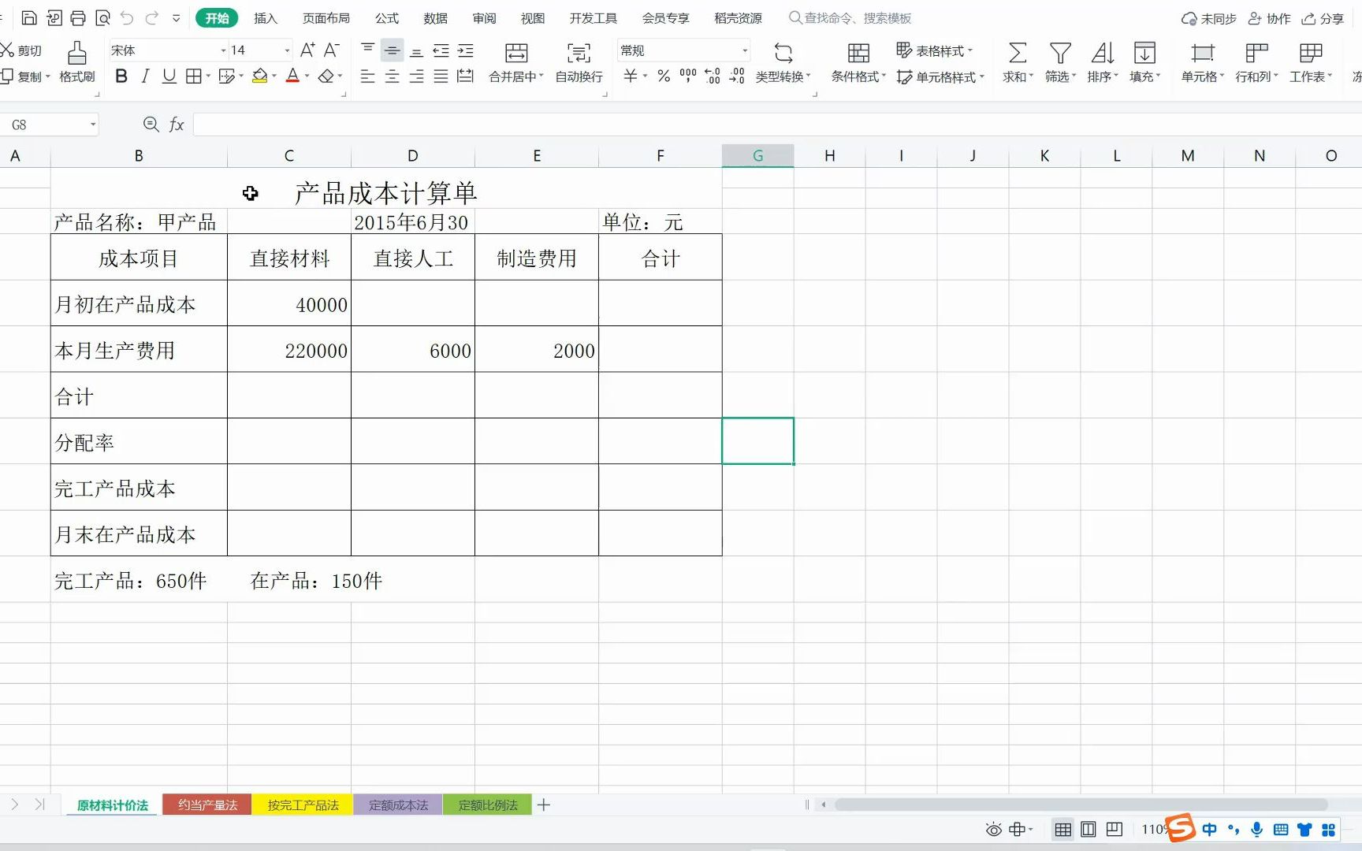Screen dimensions: 1362x851
Task: Open the Review (审阅) tab
Action: 485,18
